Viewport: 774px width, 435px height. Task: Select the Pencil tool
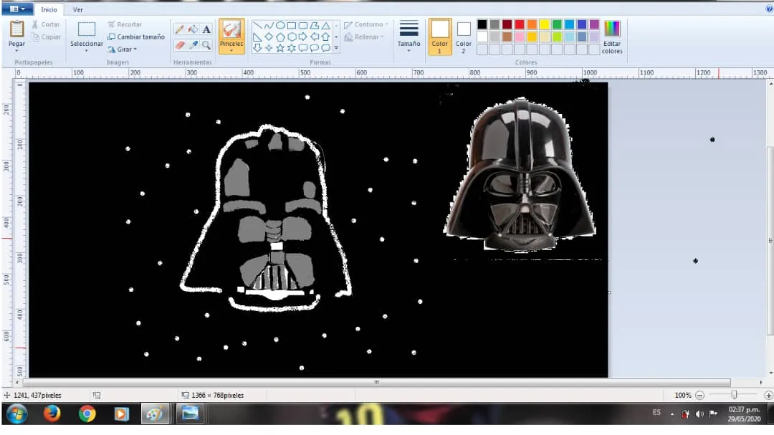tap(180, 29)
